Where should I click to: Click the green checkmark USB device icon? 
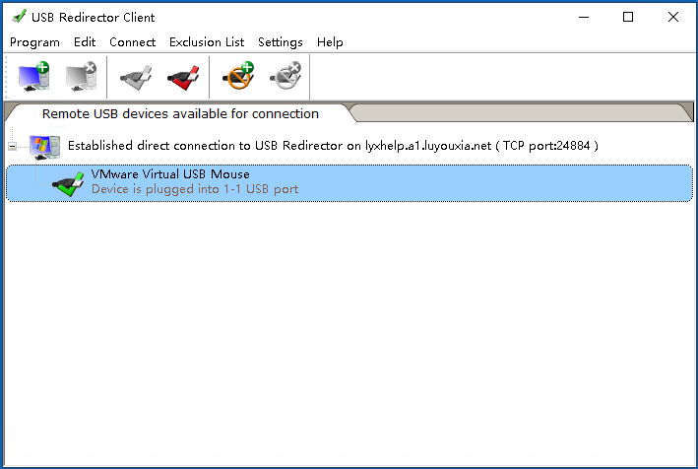[x=68, y=184]
